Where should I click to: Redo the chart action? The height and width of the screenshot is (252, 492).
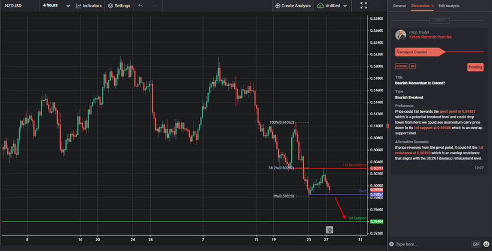coord(155,6)
